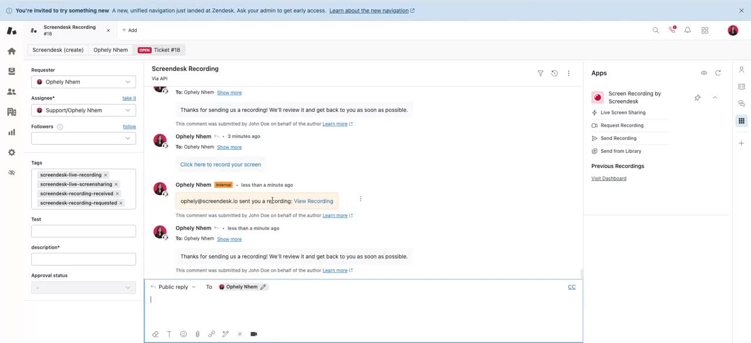
Task: Open the notifications bell
Action: 688,30
